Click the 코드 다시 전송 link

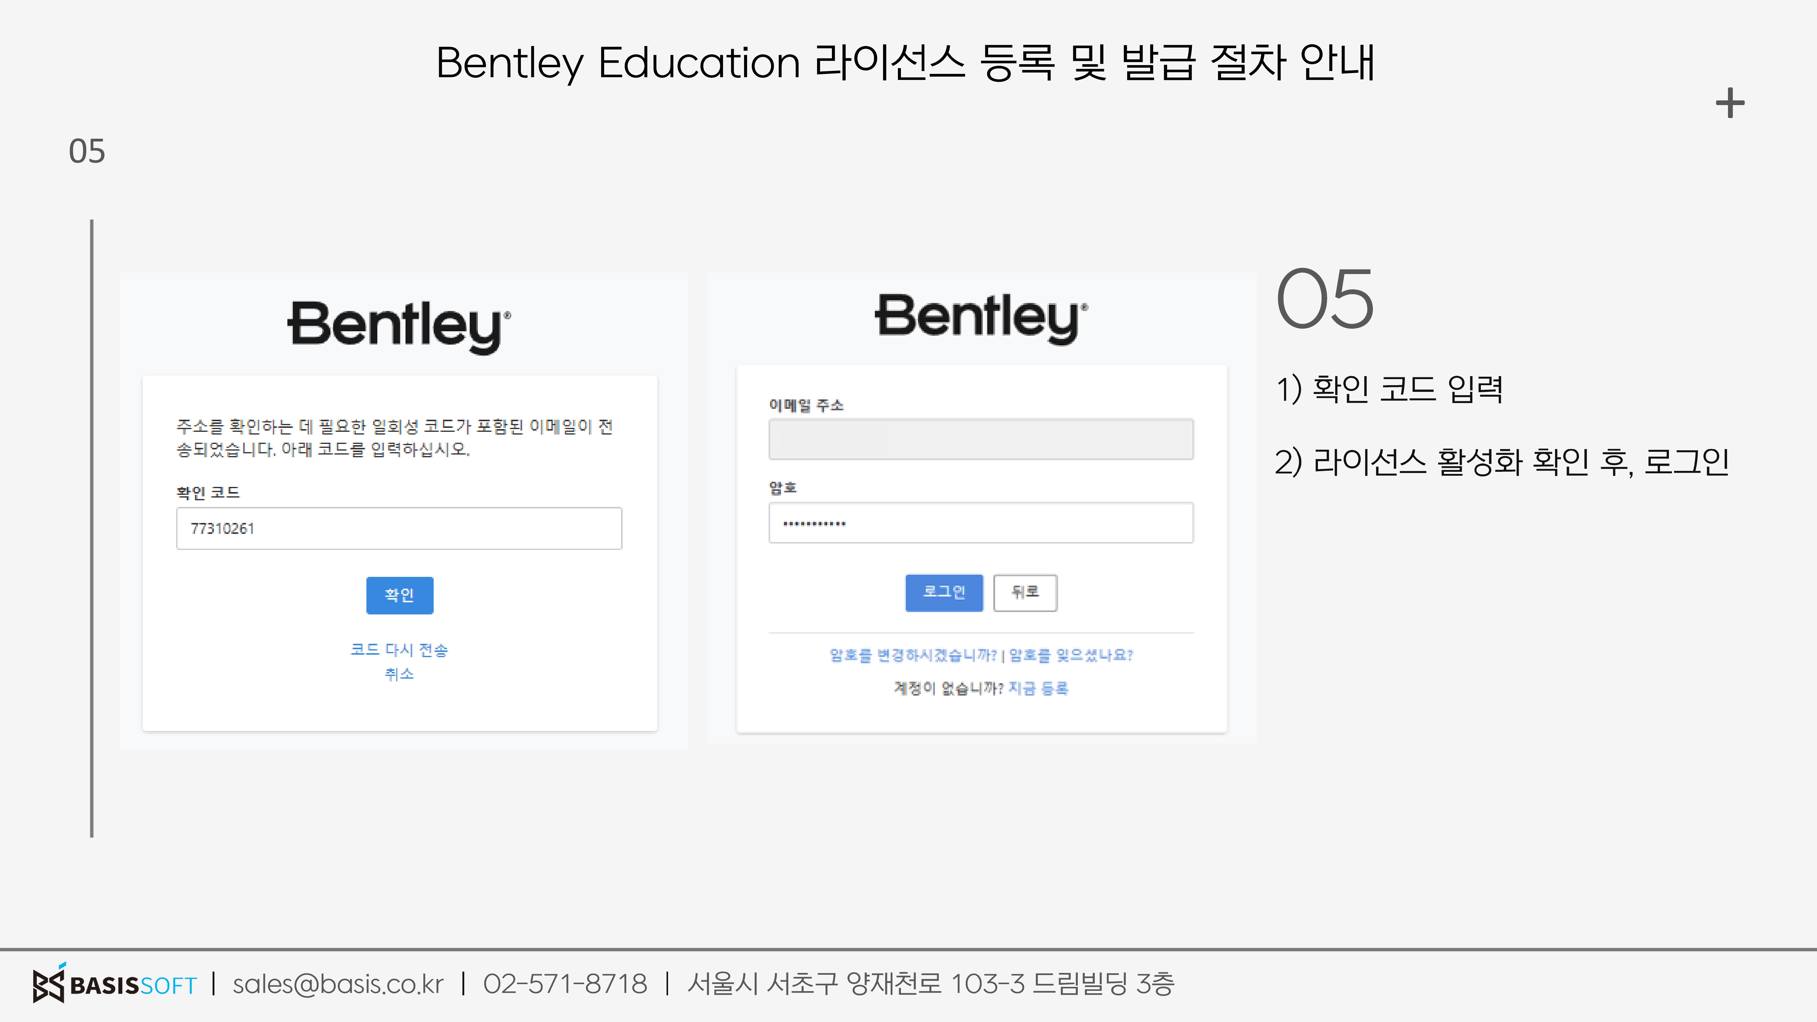(399, 650)
